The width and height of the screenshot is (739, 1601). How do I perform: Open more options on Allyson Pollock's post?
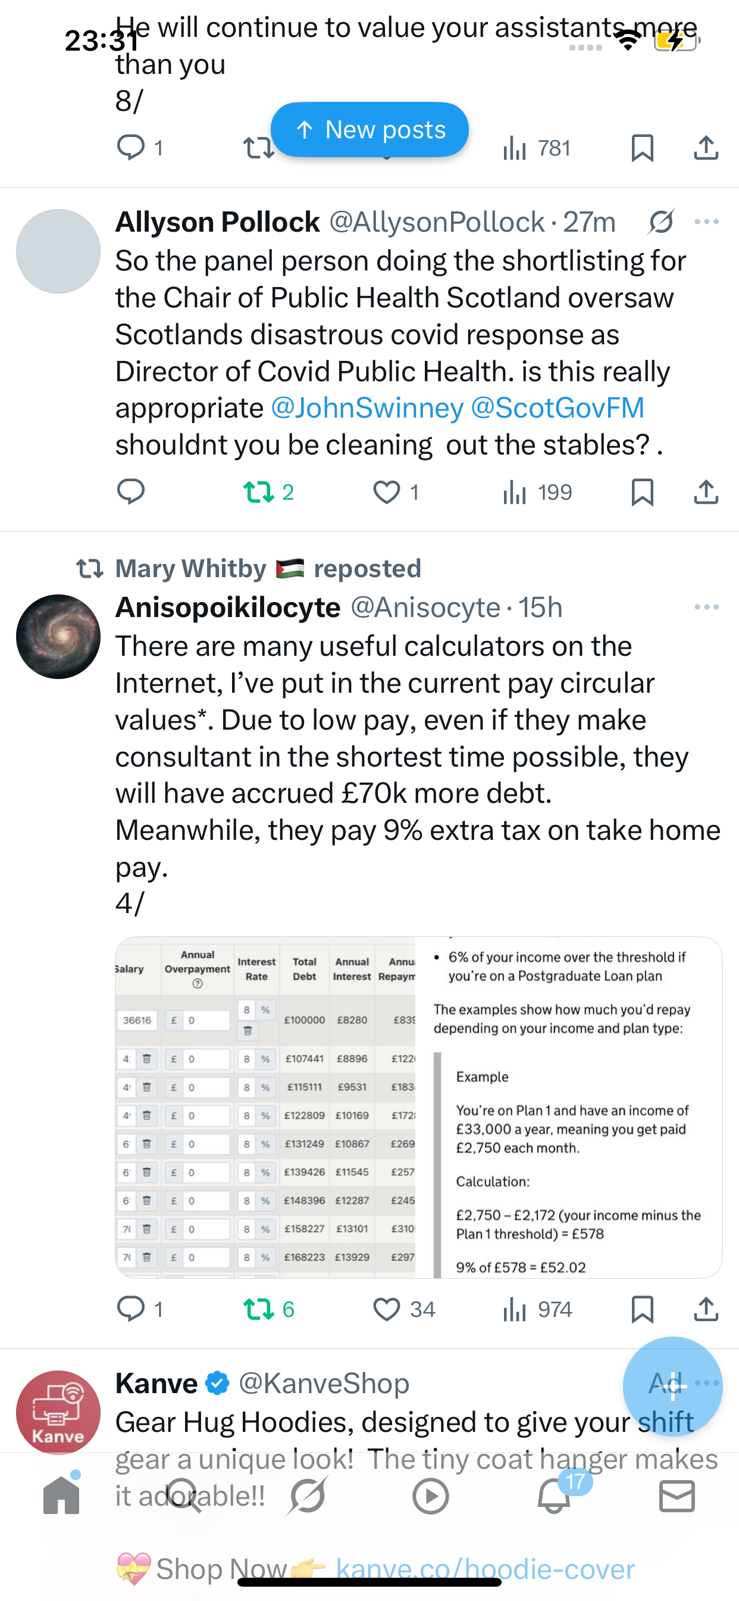707,222
